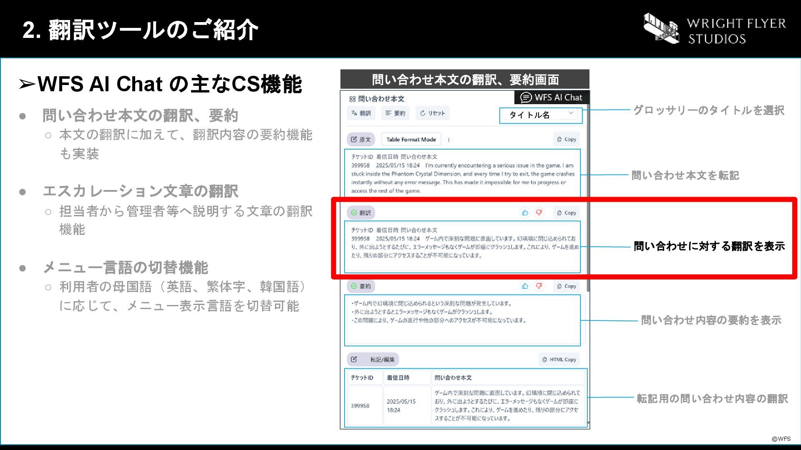Click the grid icon beside 問い合わせ本文 heading
Screen dimensions: 801x450
pyautogui.click(x=353, y=99)
